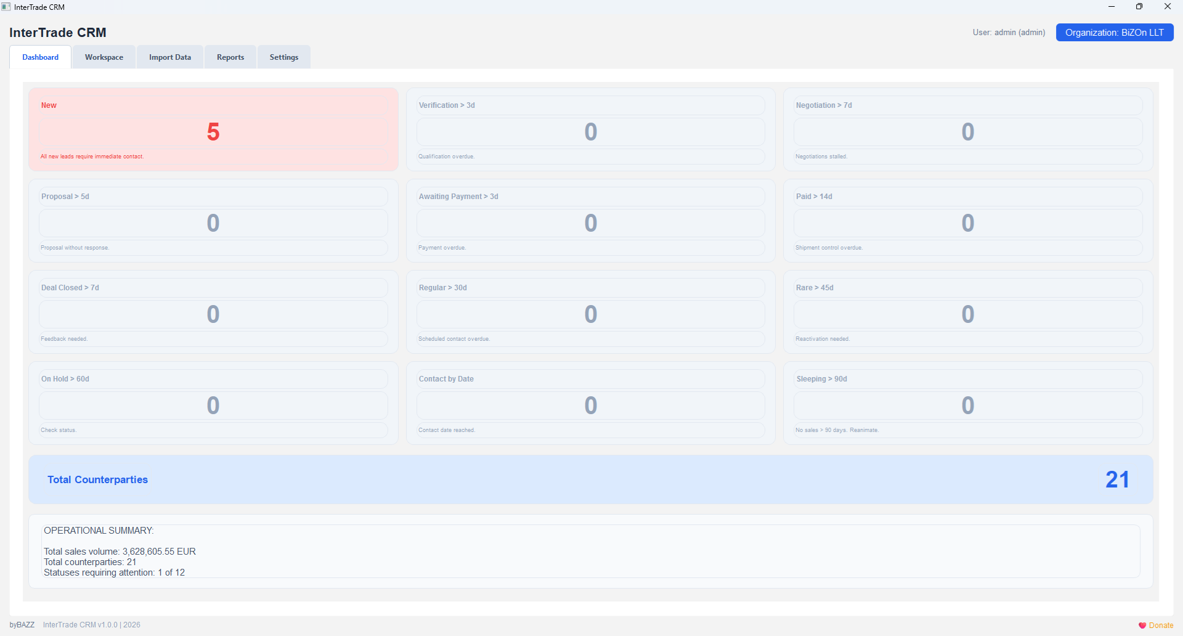Select the Awaiting Payment > 3d title
Screen dimensions: 1183x636
click(458, 197)
